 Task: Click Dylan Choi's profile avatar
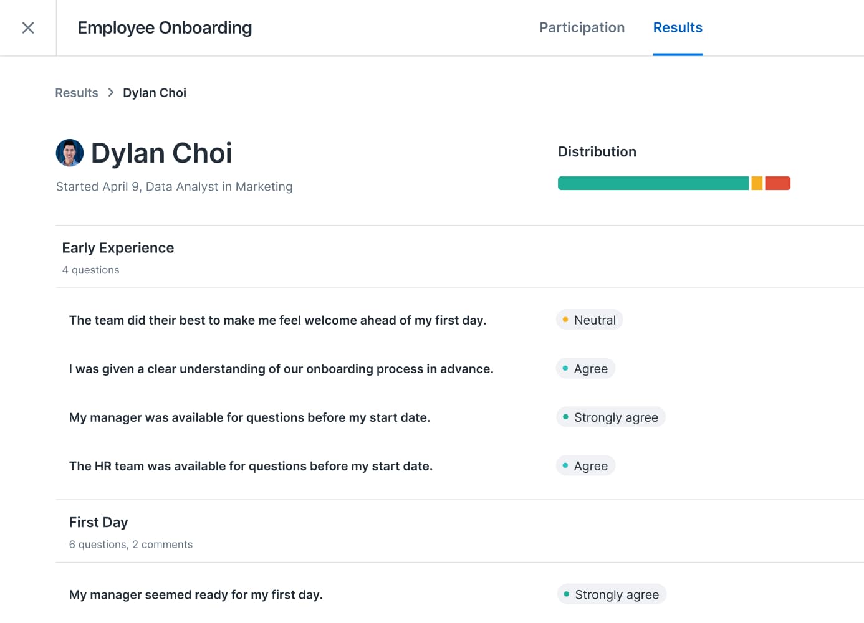click(70, 153)
